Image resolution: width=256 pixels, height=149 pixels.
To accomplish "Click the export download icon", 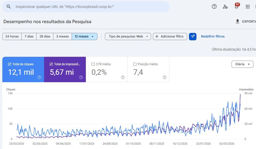I will [237, 21].
